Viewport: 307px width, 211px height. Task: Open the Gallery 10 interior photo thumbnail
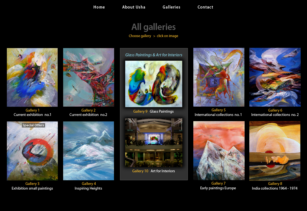[154, 143]
